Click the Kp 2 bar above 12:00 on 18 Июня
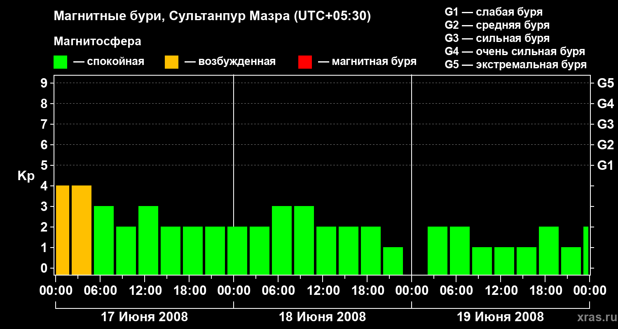The height and width of the screenshot is (329, 618). tap(326, 250)
